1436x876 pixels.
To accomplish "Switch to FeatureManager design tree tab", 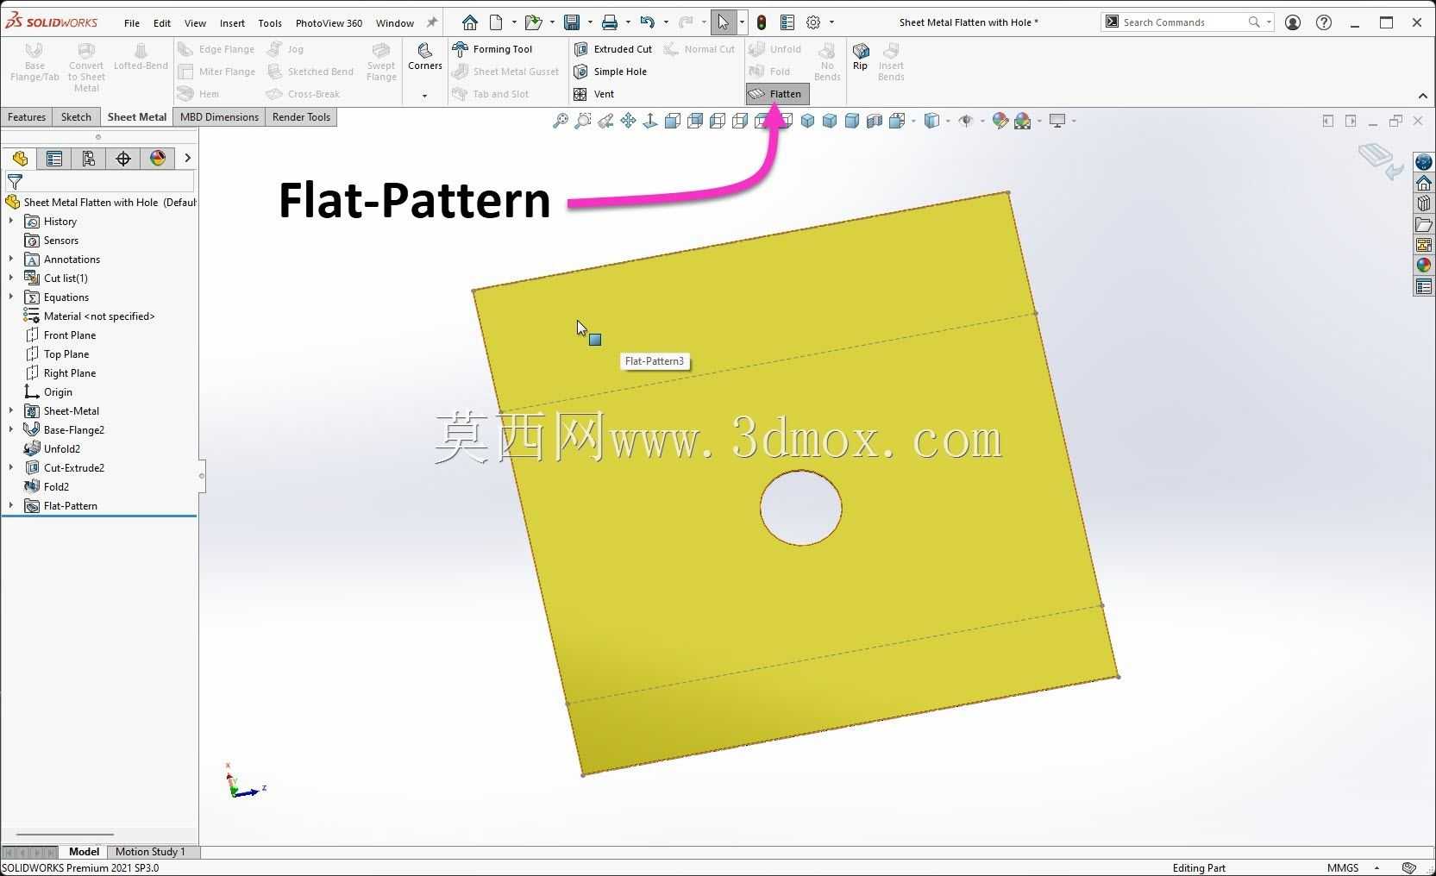I will pyautogui.click(x=20, y=159).
